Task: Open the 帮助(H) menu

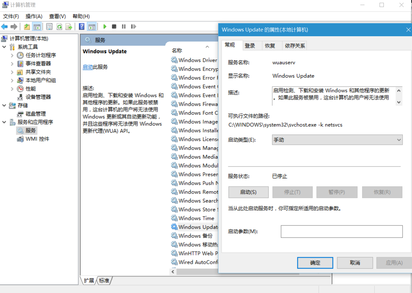Action: (x=81, y=16)
